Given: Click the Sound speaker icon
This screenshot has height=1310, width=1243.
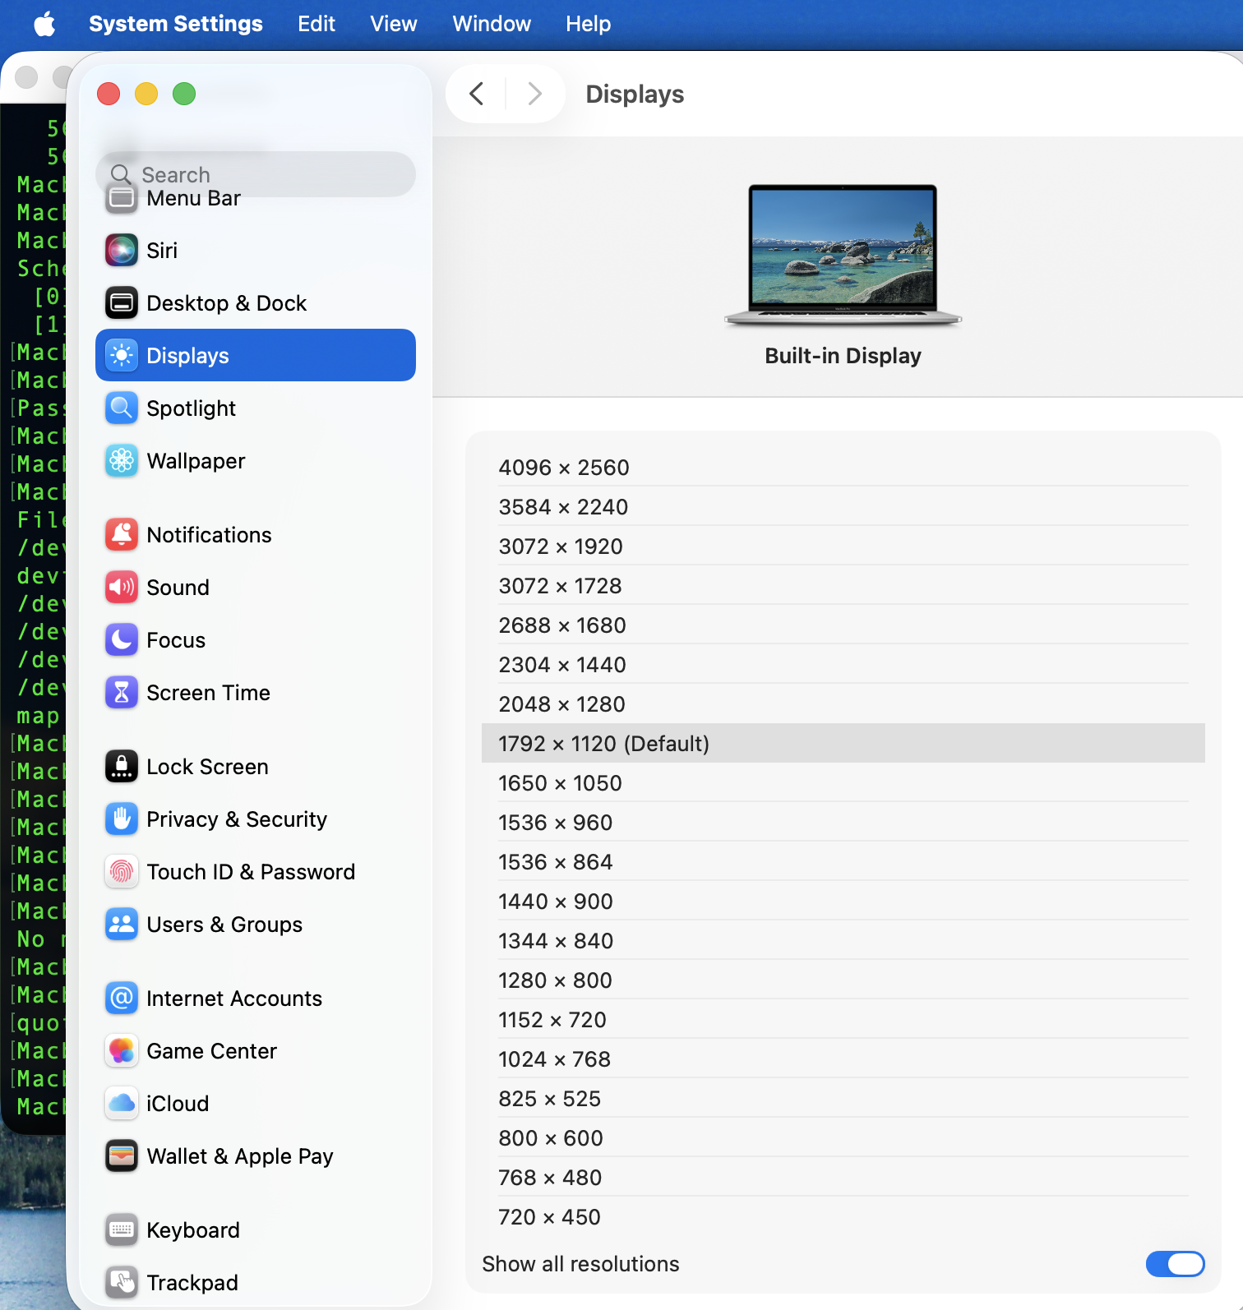Looking at the screenshot, I should (122, 587).
